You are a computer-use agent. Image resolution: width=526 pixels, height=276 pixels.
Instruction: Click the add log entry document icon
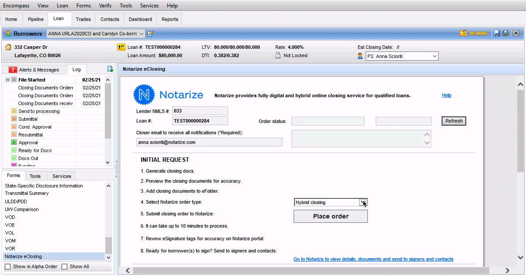(110, 69)
